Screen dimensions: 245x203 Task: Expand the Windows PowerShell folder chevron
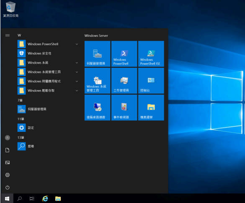(77, 44)
